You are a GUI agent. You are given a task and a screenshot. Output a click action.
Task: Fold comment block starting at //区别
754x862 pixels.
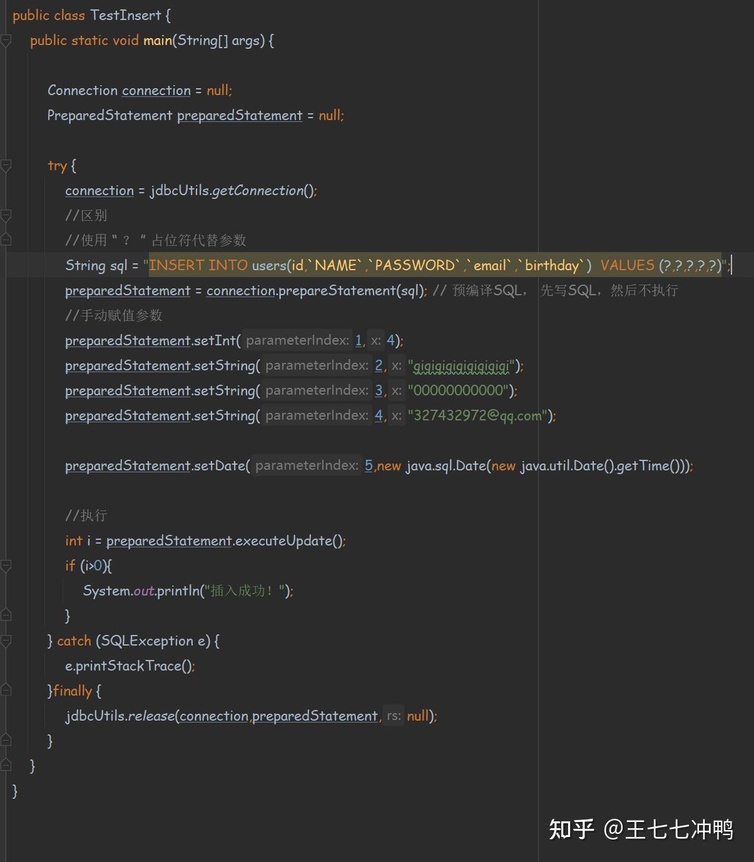[x=6, y=216]
